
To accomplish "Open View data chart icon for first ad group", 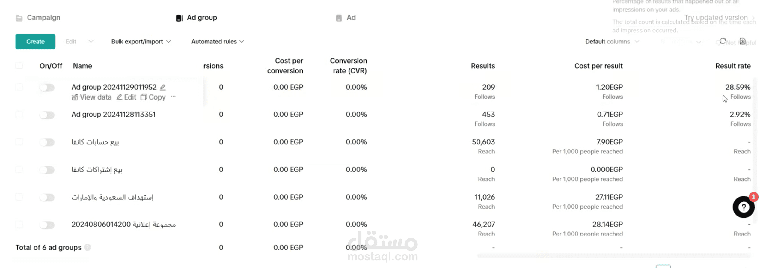I will pyautogui.click(x=75, y=97).
